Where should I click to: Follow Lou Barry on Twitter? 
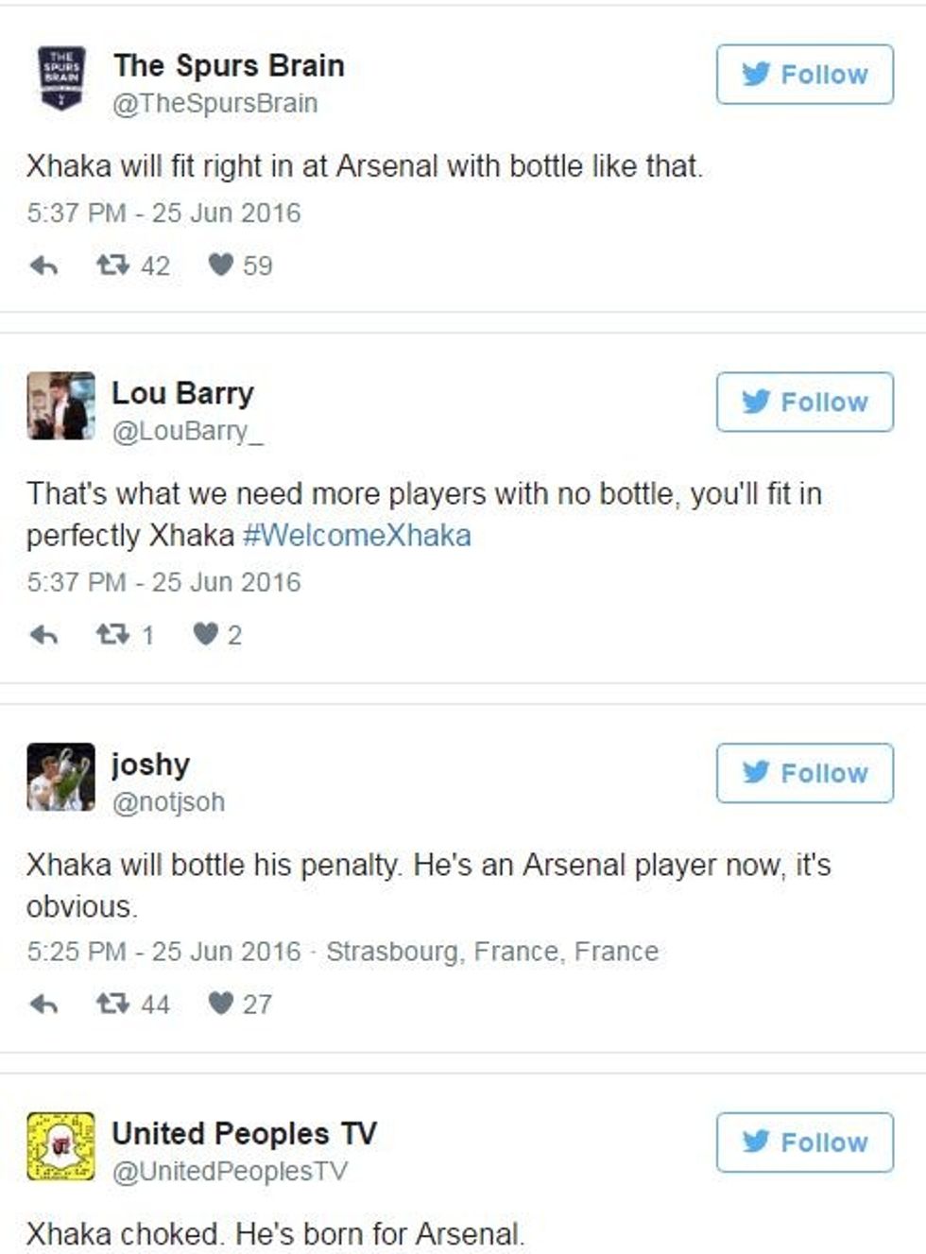click(x=804, y=402)
